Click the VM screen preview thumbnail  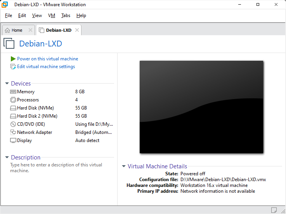tap(201, 107)
